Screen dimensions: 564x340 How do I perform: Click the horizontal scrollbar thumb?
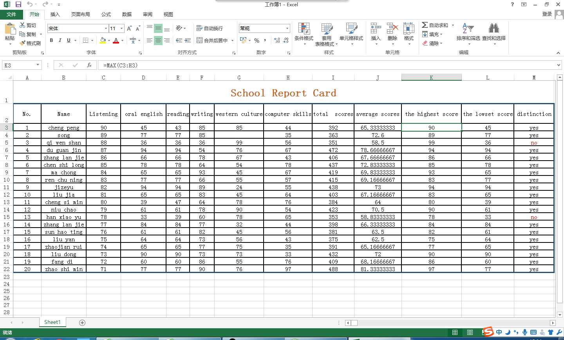click(x=354, y=323)
